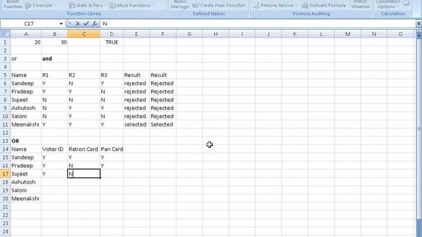Click Remove Arrows button

click(x=274, y=5)
